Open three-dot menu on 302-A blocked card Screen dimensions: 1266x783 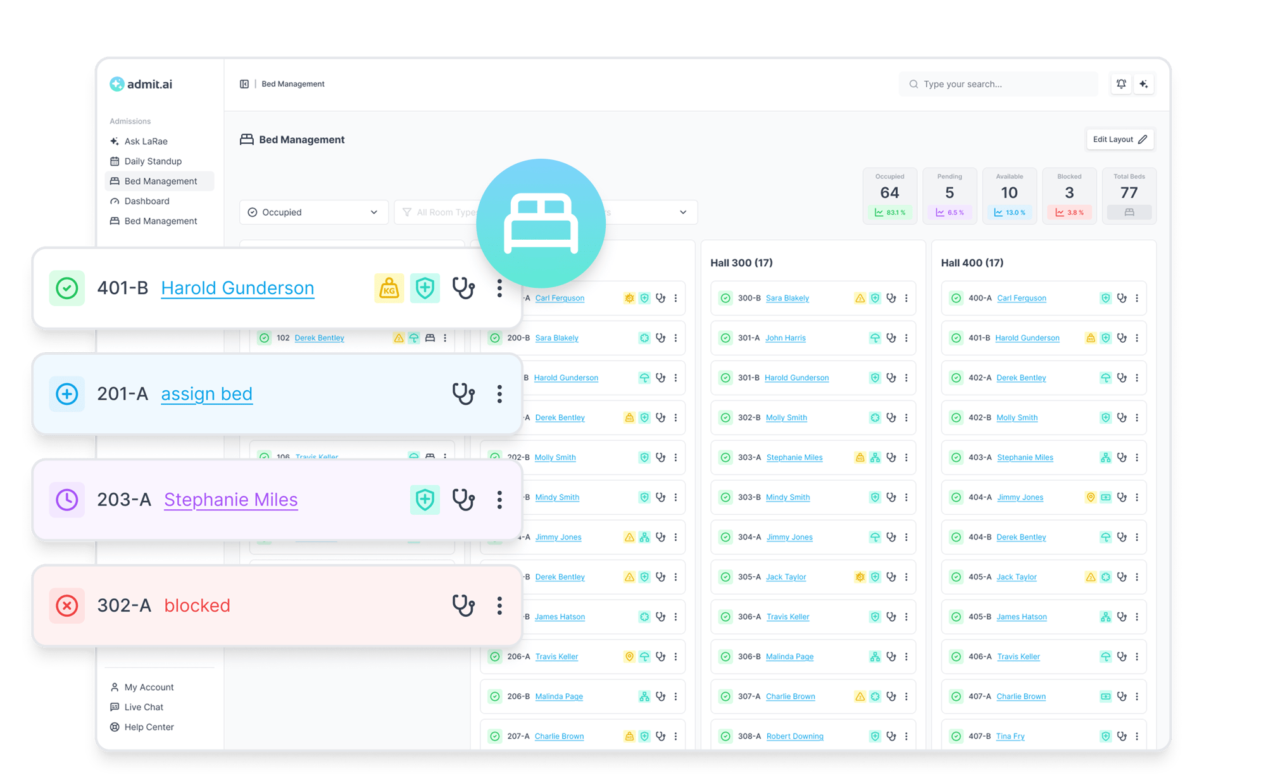pos(499,605)
